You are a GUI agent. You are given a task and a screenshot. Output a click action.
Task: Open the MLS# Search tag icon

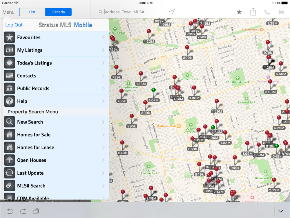(10, 186)
